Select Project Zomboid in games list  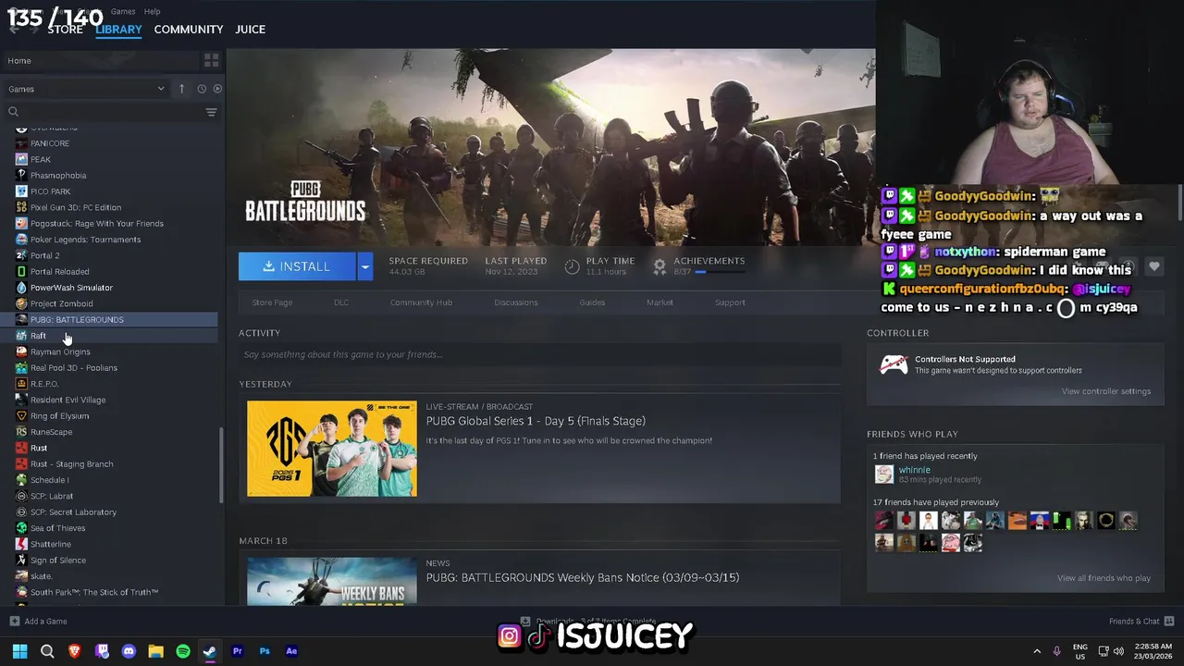(61, 303)
